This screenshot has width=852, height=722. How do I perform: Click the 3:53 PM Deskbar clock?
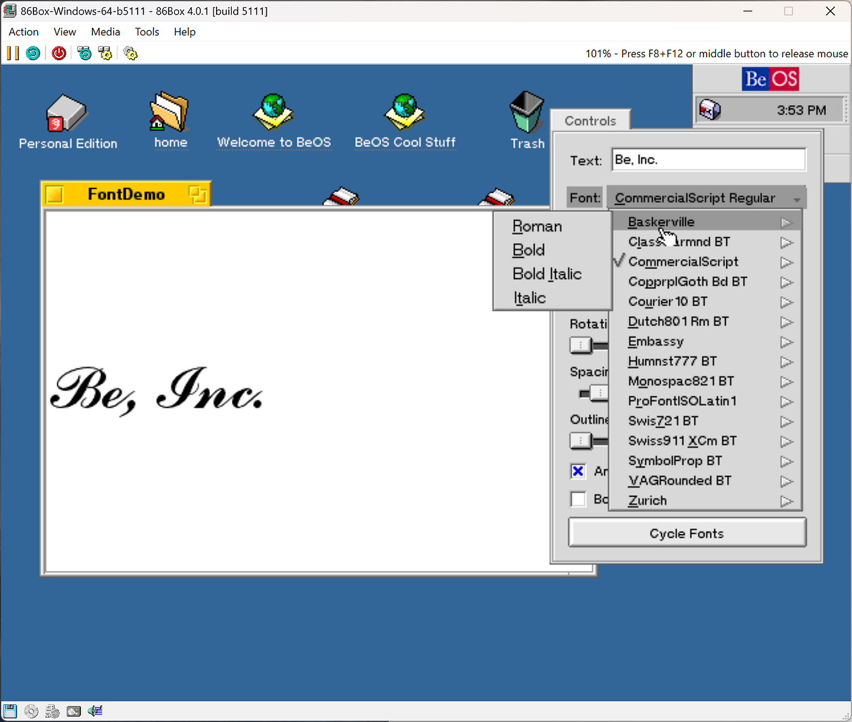click(x=801, y=110)
